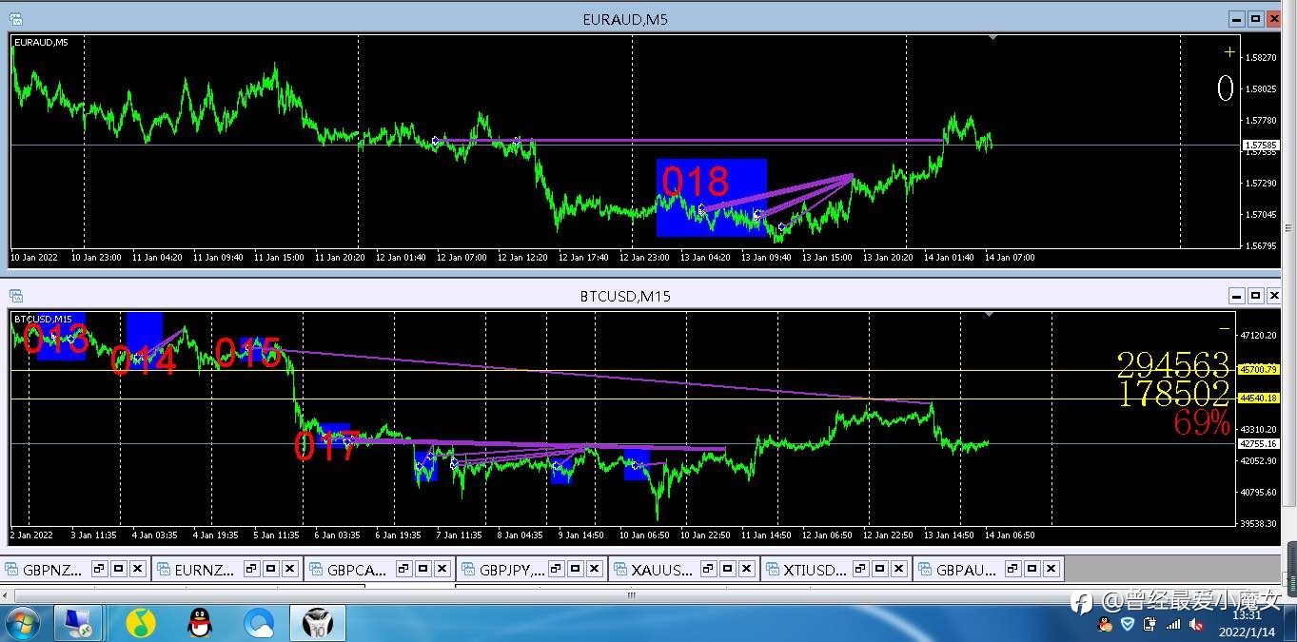
Task: Click the muted volume tray icon
Action: [1197, 625]
